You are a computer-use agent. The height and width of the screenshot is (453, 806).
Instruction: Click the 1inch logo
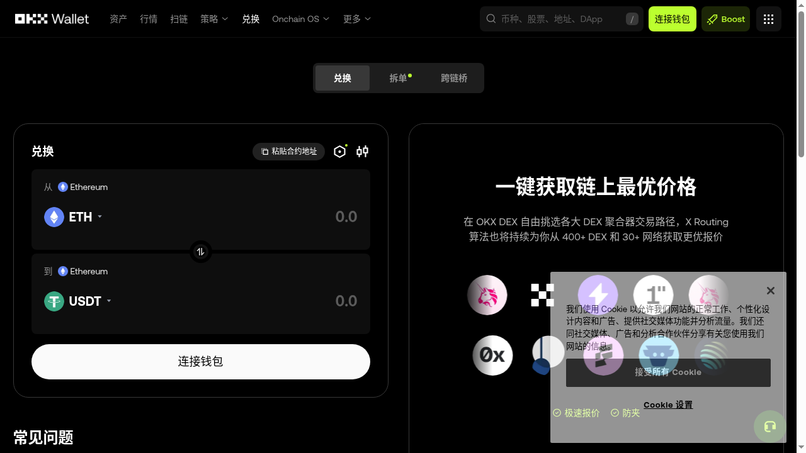click(653, 295)
